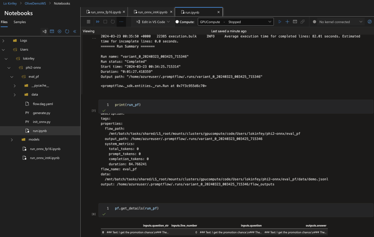
Task: Click the inputs.line_number column header
Action: tap(184, 226)
